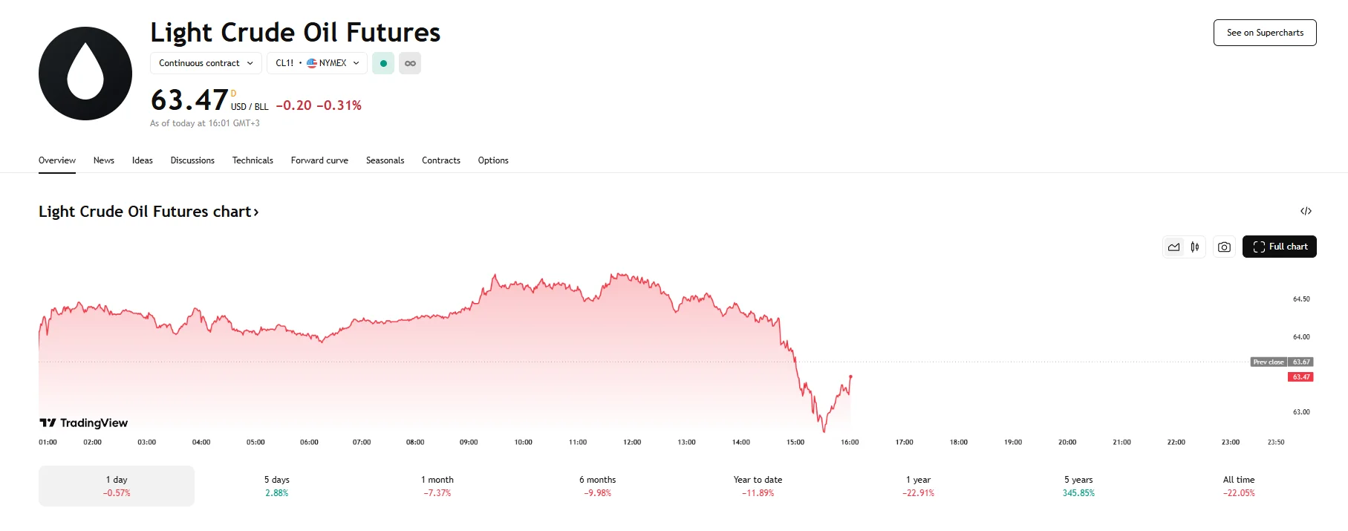Take a snapshot with the camera icon
Viewport: 1348px width, 531px height.
pos(1224,247)
